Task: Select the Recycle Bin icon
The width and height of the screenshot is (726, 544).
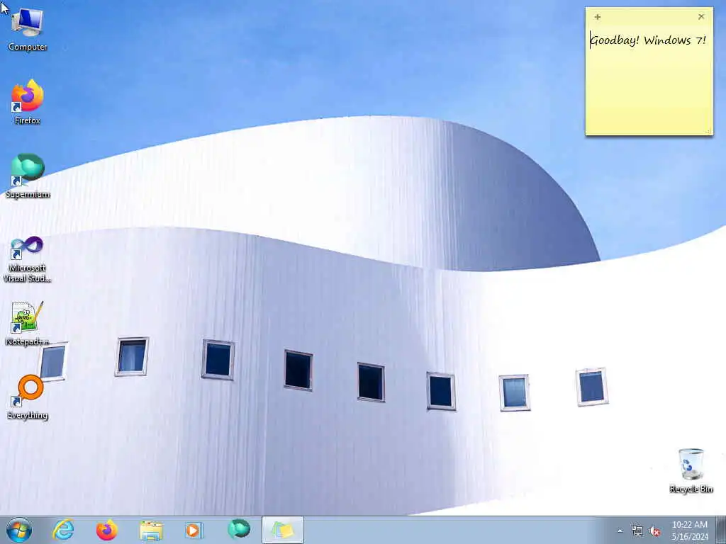Action: (x=691, y=470)
